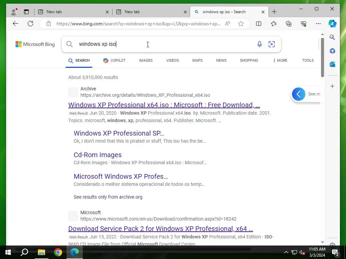
Task: Open Windows XP Professional SP... sublink
Action: point(119,133)
